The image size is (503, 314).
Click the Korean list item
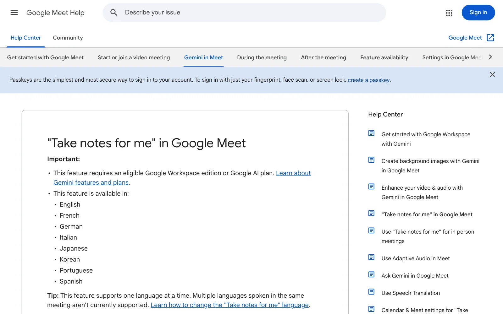point(70,259)
